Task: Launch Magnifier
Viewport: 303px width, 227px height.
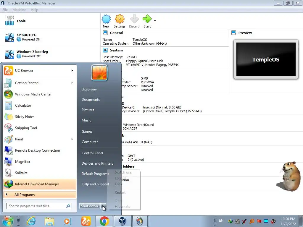Action: tap(40, 162)
